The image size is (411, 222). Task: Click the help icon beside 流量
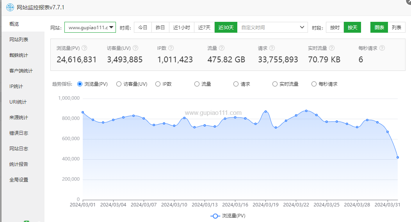pyautogui.click(x=222, y=48)
